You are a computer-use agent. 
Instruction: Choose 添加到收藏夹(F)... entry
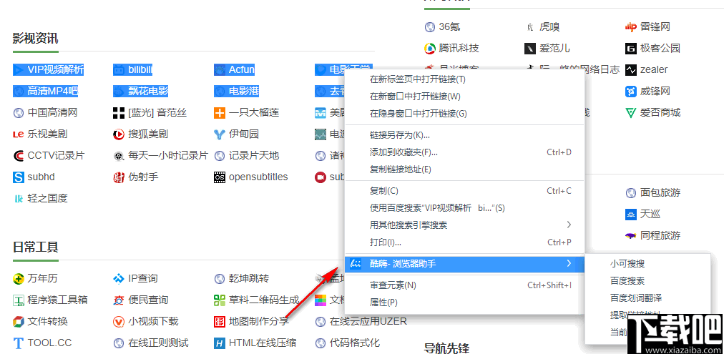464,152
